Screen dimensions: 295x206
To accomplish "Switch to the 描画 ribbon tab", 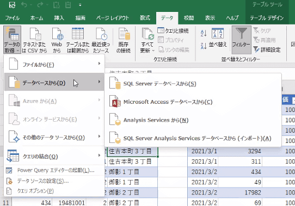I will (x=81, y=18).
